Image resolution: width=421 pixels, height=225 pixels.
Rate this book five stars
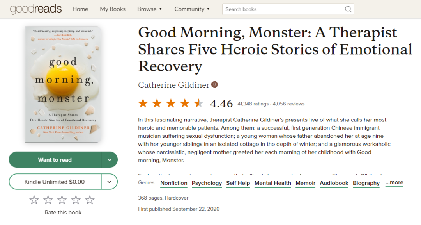click(x=90, y=200)
